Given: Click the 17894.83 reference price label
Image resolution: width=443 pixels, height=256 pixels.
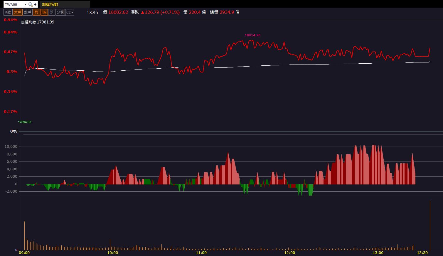Looking at the screenshot, I should pyautogui.click(x=25, y=122).
